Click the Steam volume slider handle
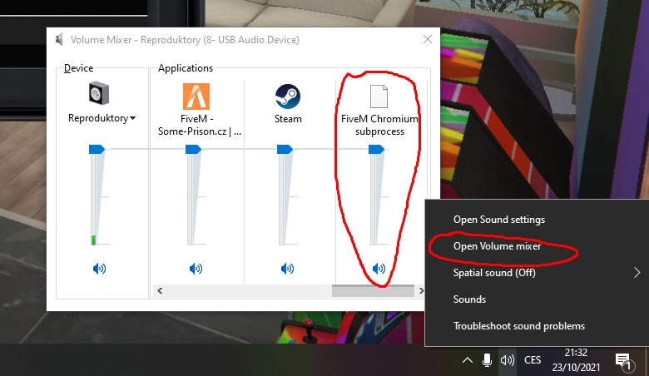Image resolution: width=649 pixels, height=376 pixels. (x=285, y=149)
